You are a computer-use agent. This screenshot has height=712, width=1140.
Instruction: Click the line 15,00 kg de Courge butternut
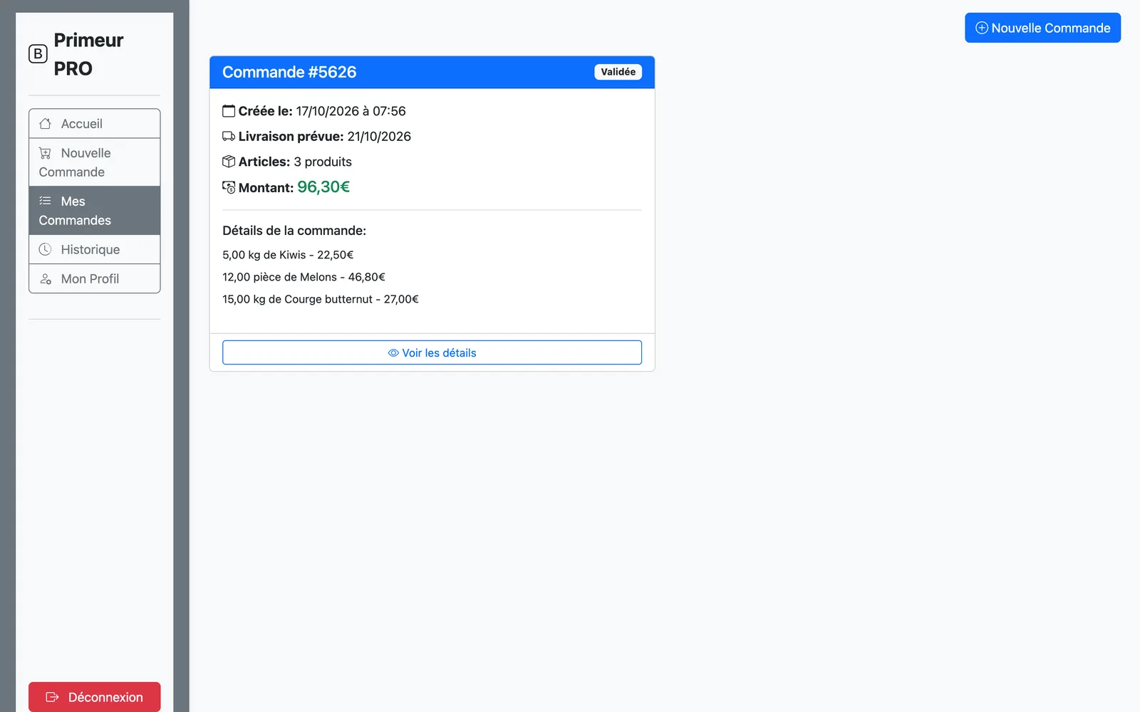[x=321, y=299]
